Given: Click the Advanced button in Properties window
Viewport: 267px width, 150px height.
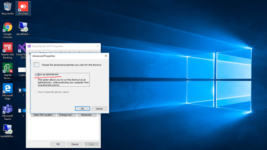Looking at the screenshot, I should point(87,115).
